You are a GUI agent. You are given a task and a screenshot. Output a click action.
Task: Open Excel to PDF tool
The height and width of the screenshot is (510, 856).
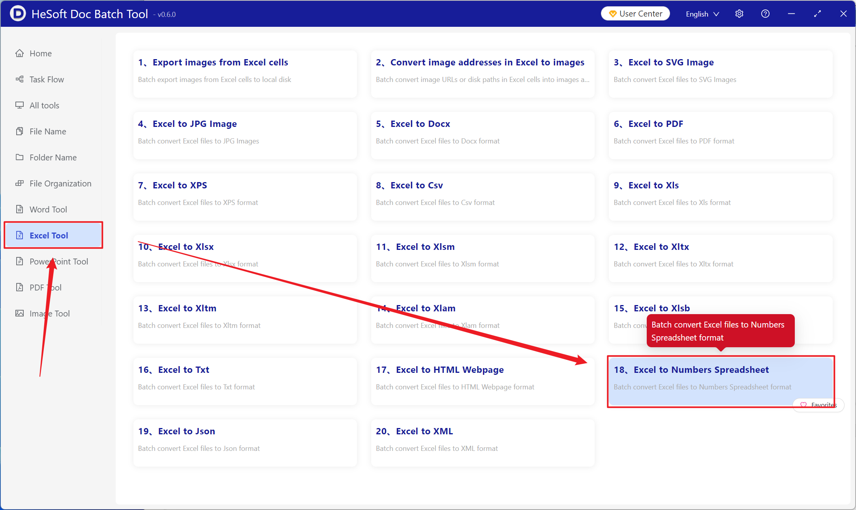click(x=721, y=136)
